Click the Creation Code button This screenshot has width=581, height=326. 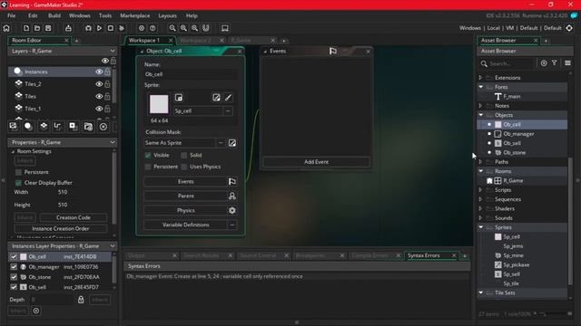[x=74, y=217]
